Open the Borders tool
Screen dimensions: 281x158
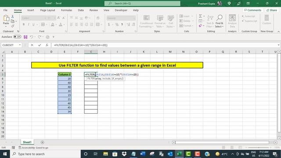pyautogui.click(x=43, y=25)
